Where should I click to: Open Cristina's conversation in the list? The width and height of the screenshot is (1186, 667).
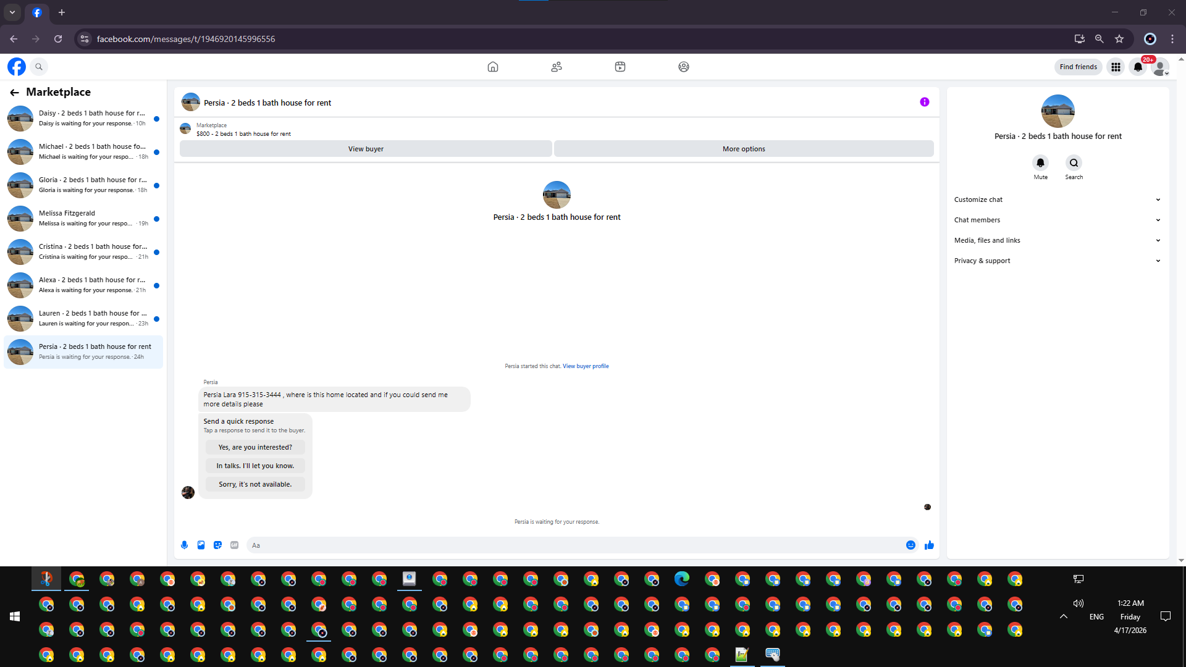coord(83,251)
